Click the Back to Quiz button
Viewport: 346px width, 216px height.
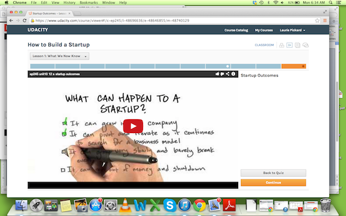[x=273, y=173]
